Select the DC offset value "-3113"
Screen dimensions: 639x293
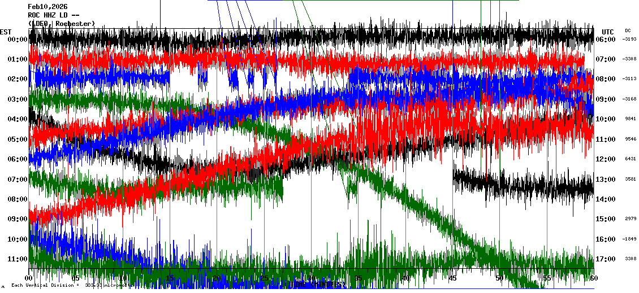click(x=629, y=79)
